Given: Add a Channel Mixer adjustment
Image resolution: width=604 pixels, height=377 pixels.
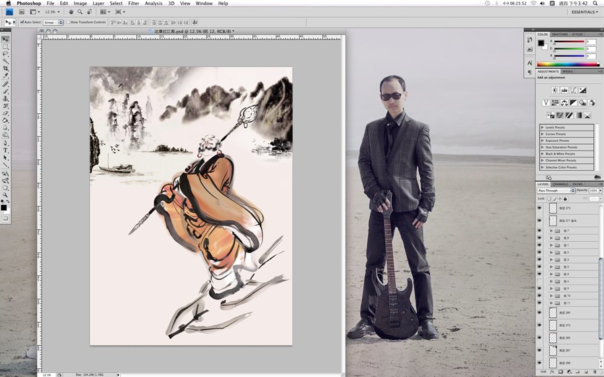Looking at the screenshot, I should (592, 102).
